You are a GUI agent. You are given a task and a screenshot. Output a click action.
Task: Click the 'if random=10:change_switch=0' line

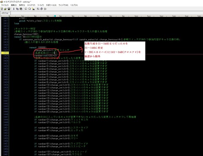[x=71, y=85]
